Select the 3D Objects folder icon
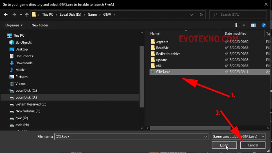Screen dimensions: 272x153 point(12,42)
